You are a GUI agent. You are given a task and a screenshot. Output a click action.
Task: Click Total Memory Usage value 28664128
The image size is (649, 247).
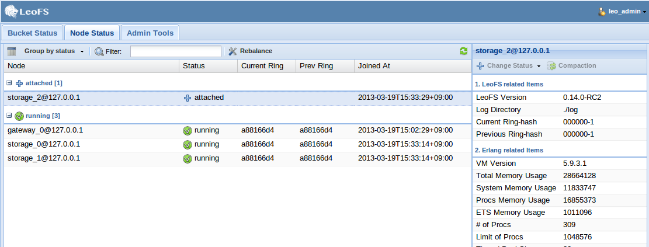[579, 176]
